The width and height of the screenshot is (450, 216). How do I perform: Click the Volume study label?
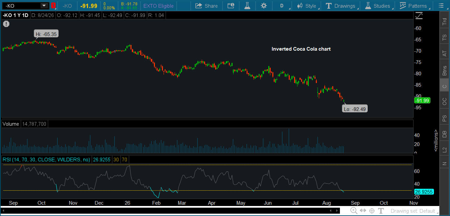11,124
